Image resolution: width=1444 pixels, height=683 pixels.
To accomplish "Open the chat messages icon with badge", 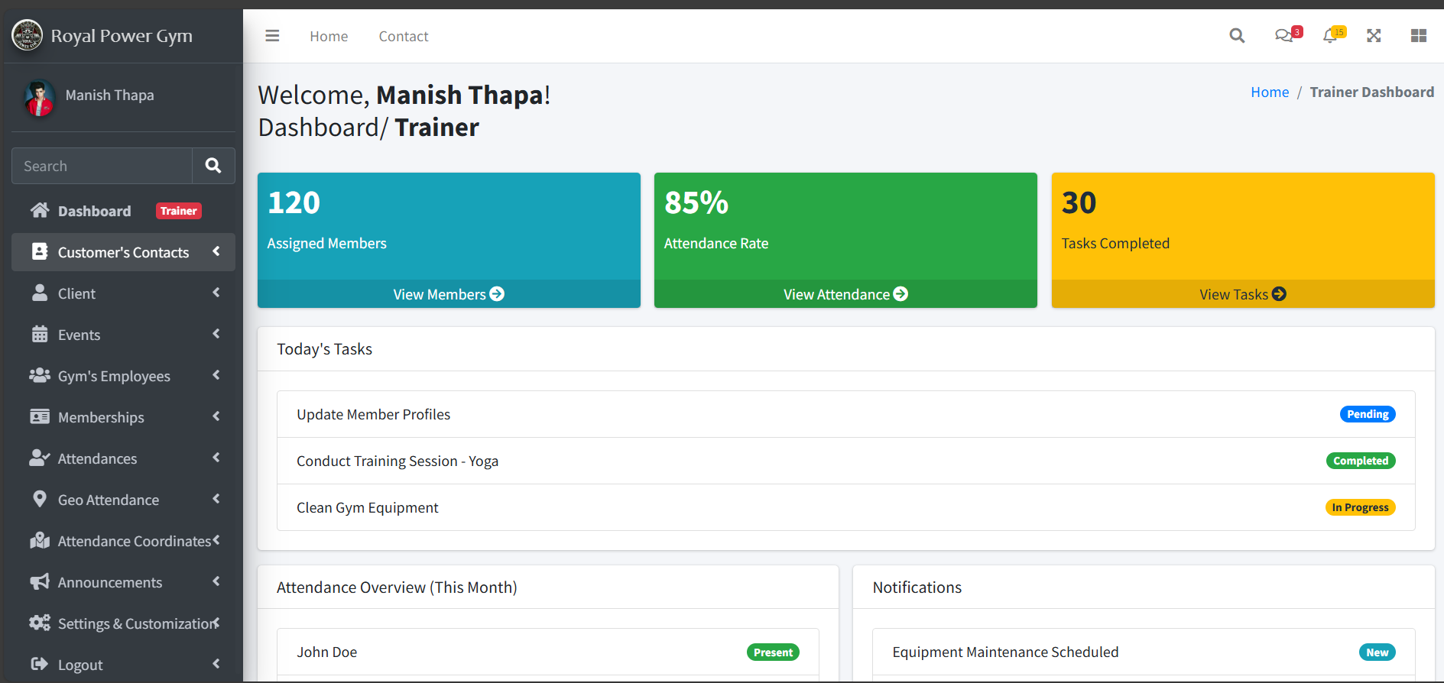I will pyautogui.click(x=1284, y=36).
